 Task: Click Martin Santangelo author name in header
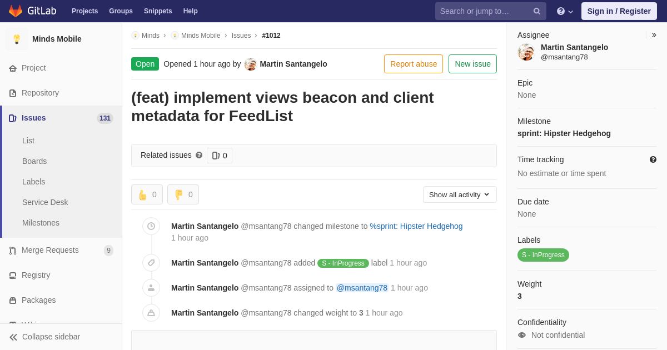tap(293, 64)
